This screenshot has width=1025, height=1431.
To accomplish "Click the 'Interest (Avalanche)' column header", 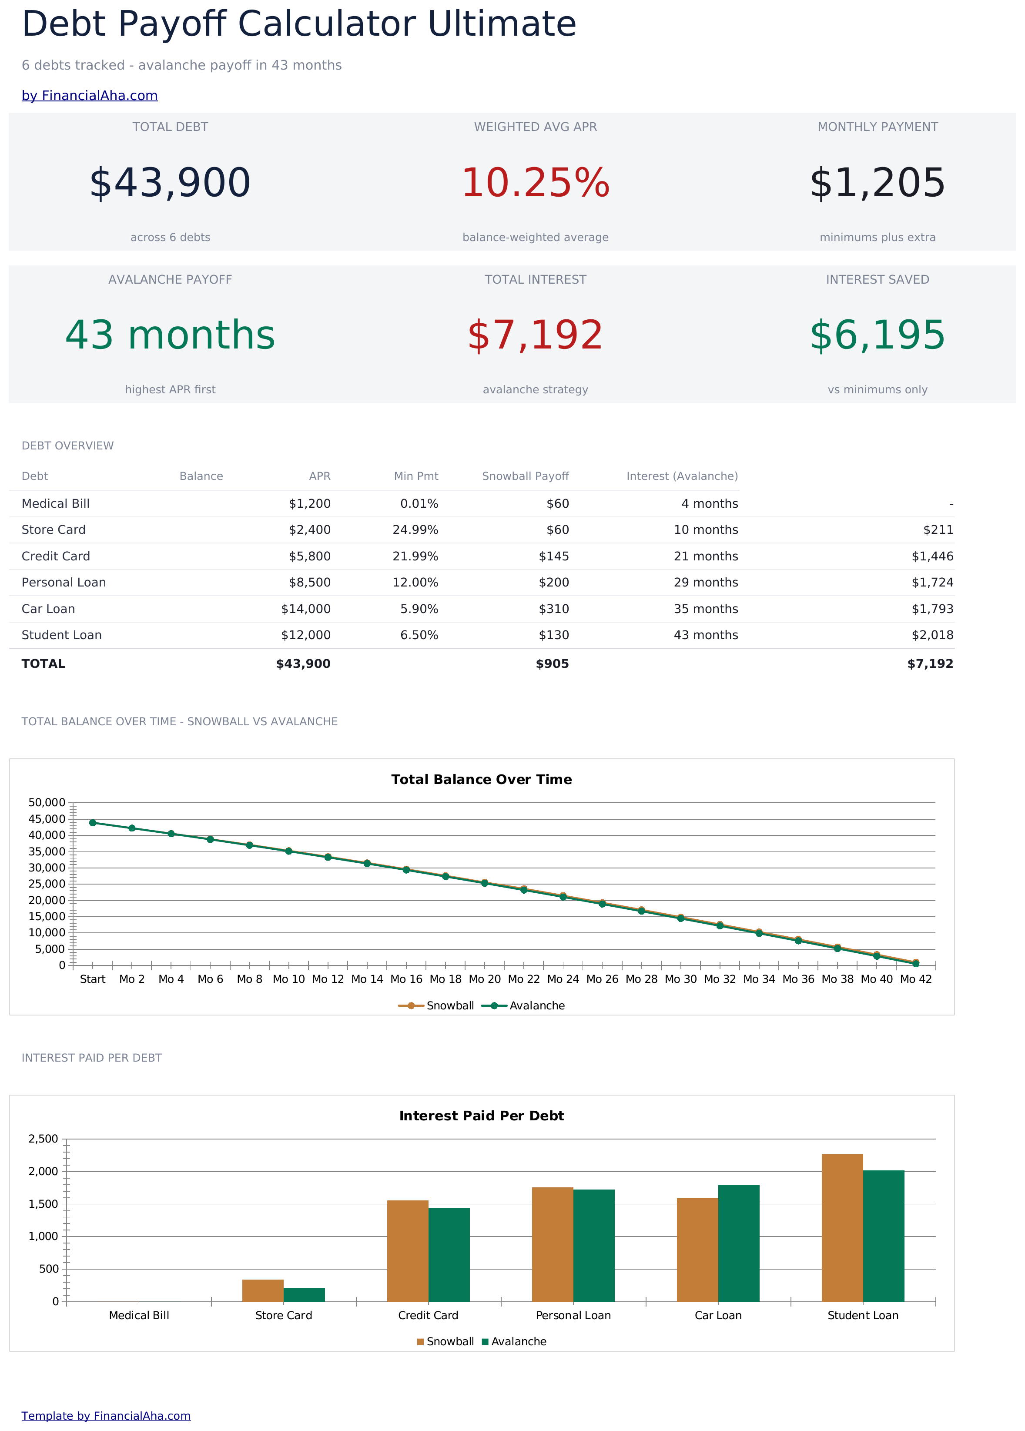I will coord(682,476).
